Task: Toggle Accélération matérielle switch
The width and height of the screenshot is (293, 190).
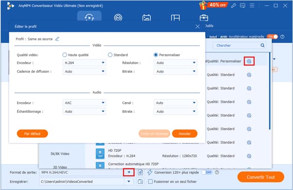Action: [x=272, y=37]
